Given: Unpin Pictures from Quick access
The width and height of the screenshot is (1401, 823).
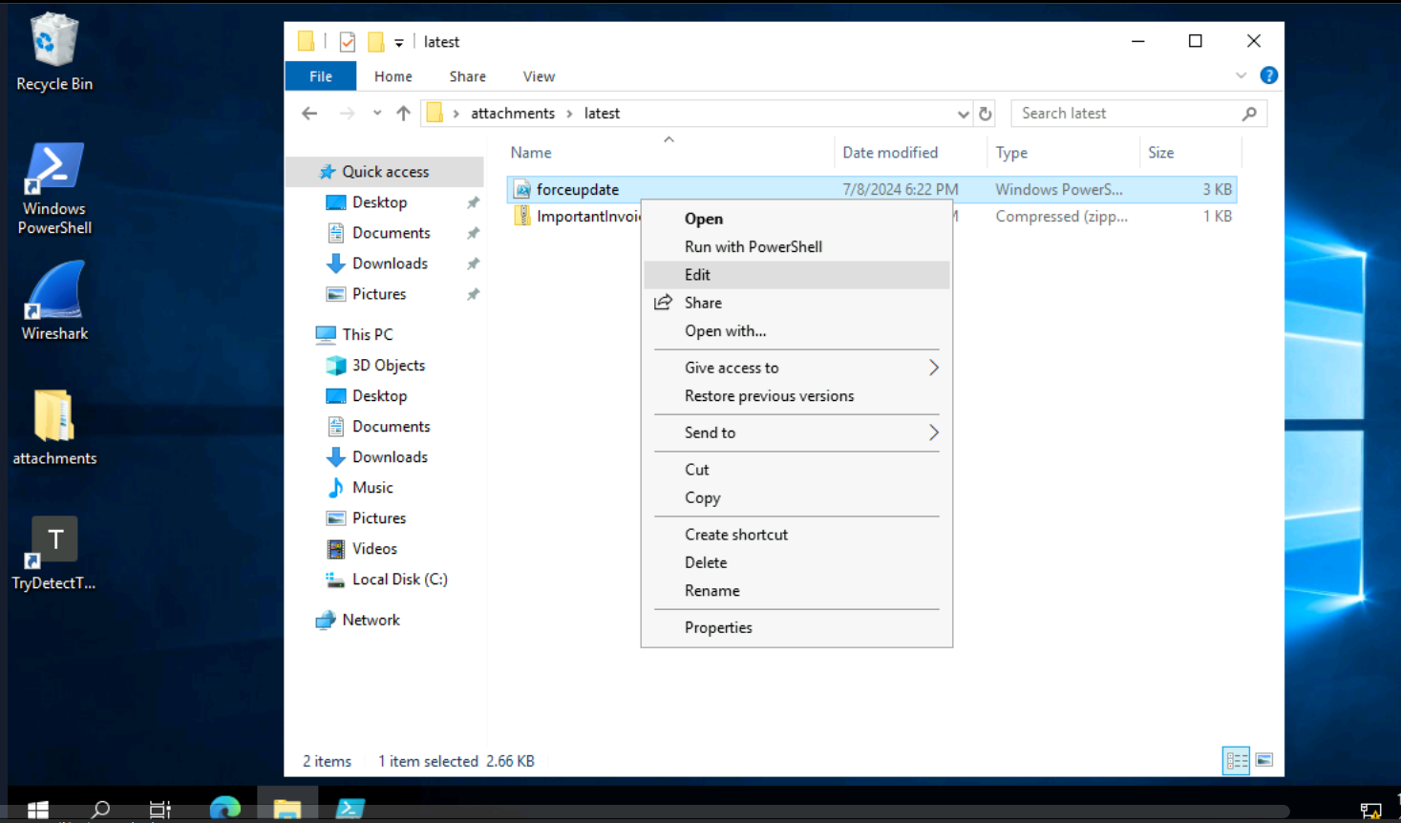Looking at the screenshot, I should click(x=474, y=293).
